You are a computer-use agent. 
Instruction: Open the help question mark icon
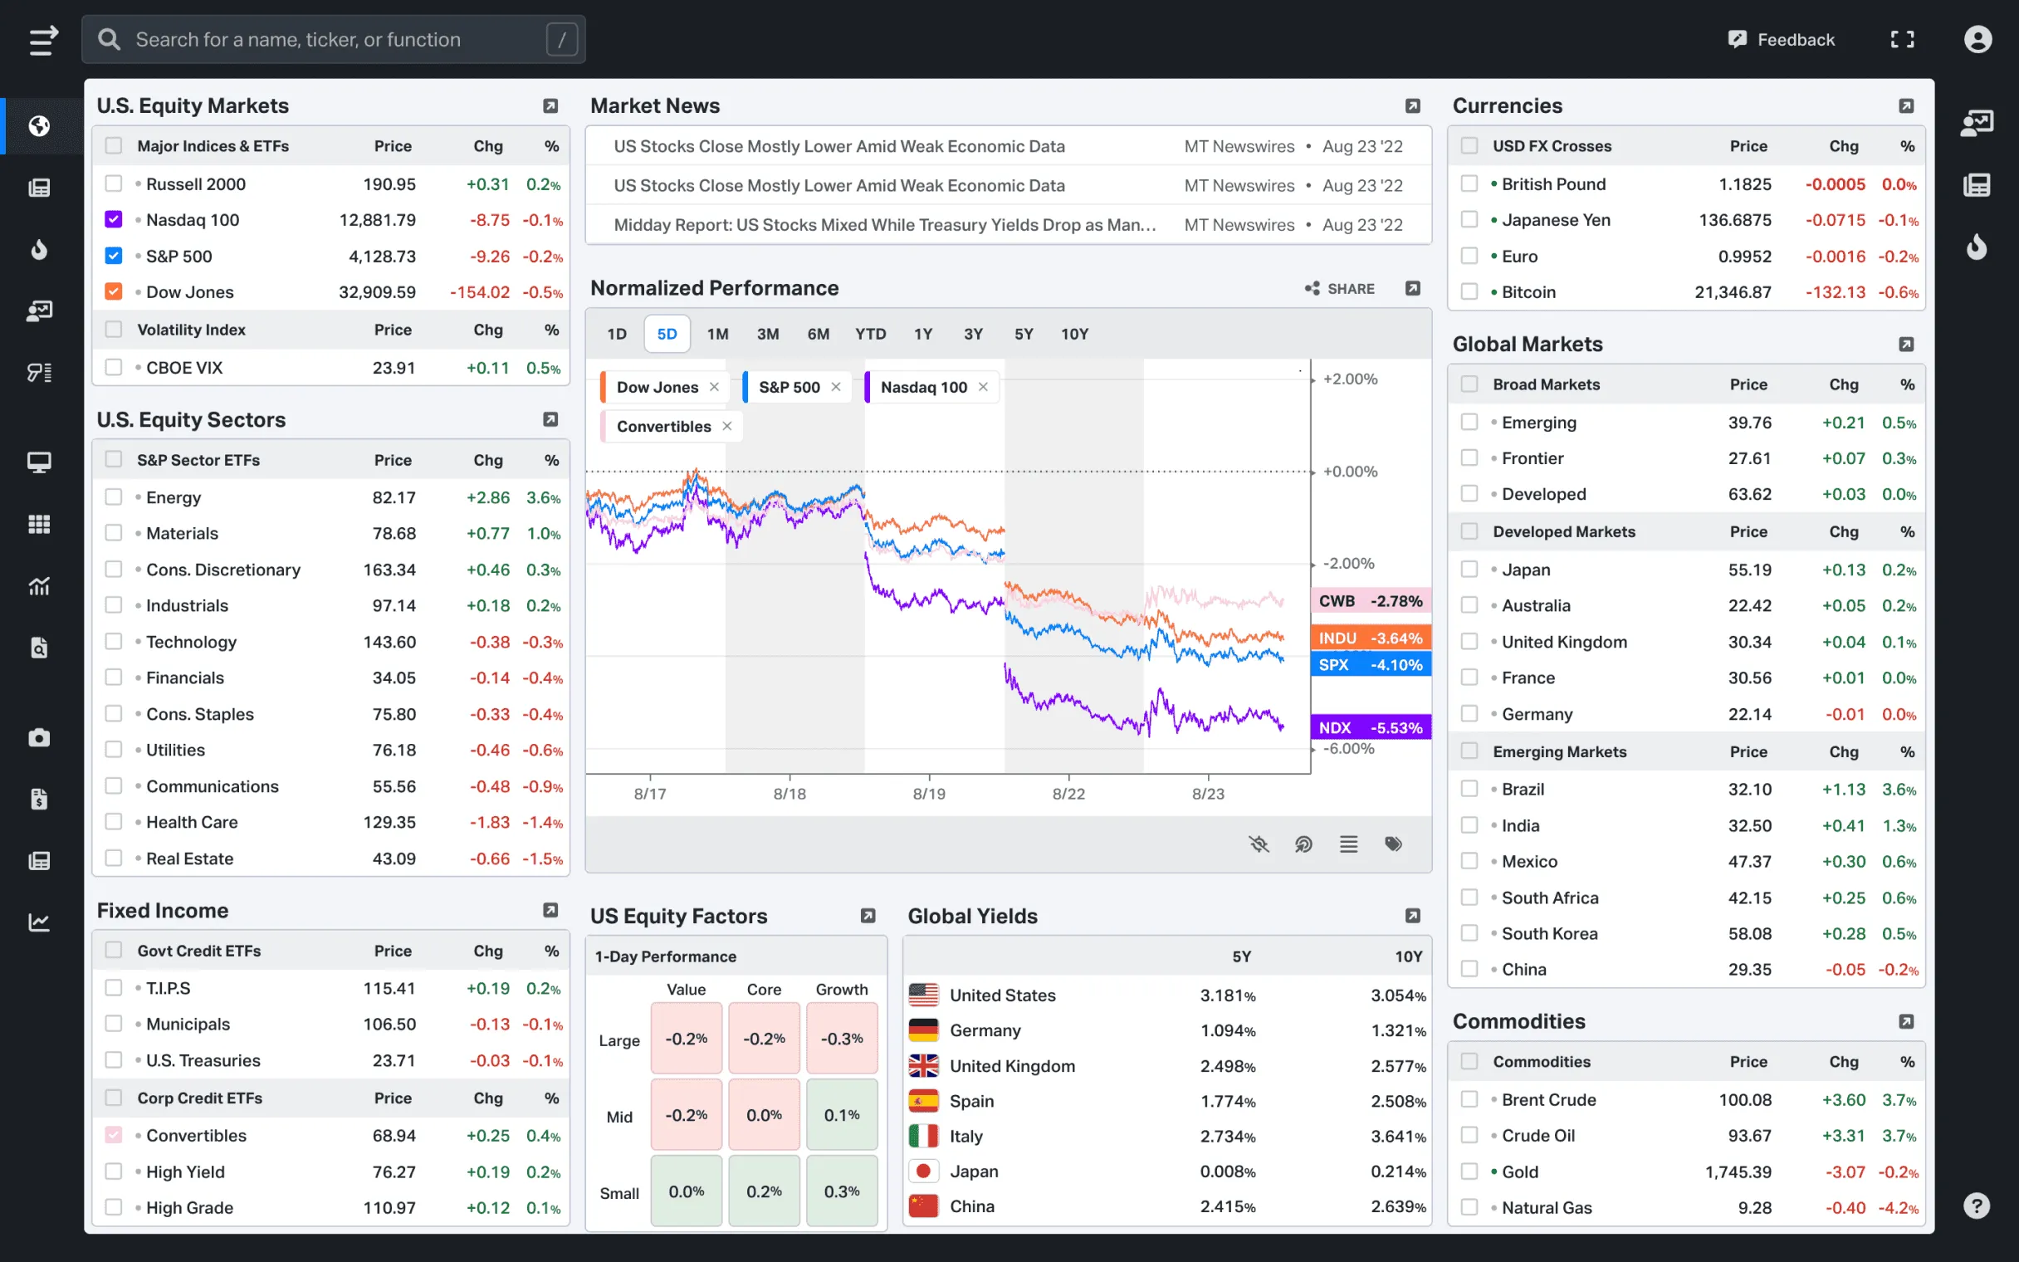[1977, 1206]
